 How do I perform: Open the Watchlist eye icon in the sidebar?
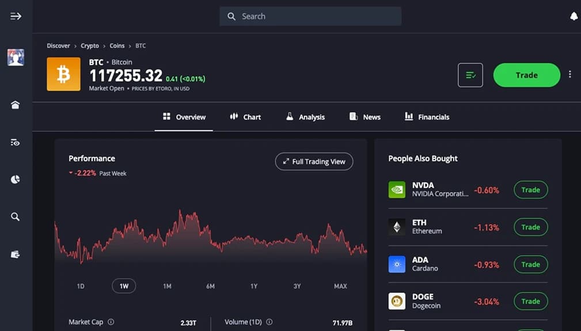(x=15, y=143)
